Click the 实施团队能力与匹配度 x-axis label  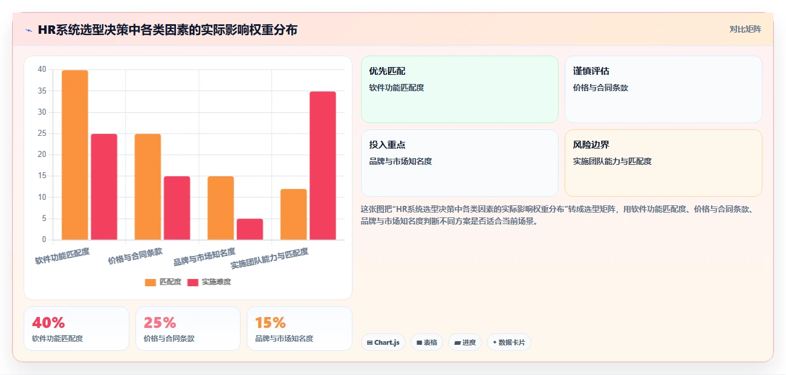(x=270, y=258)
